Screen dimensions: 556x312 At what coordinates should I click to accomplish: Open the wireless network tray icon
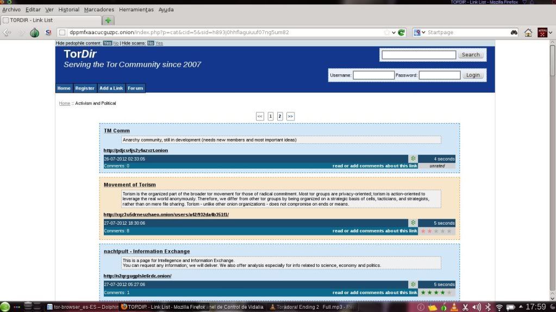coord(499,307)
